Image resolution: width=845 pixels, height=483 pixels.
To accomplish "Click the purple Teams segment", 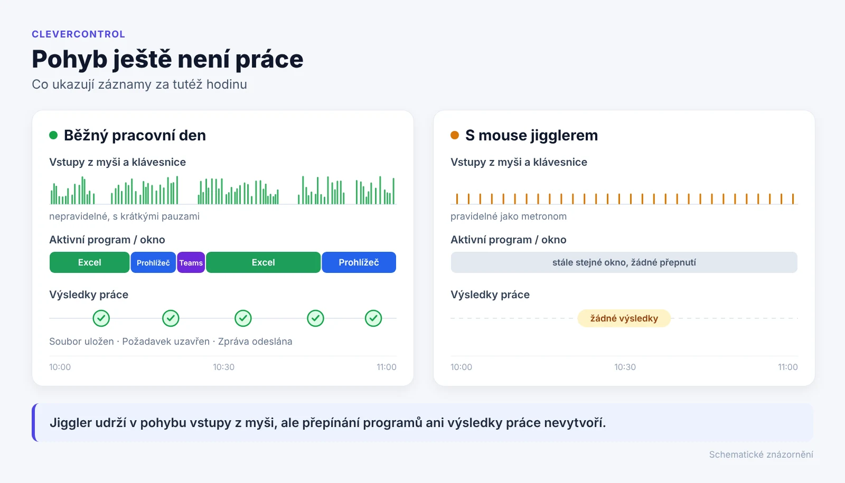I will pos(191,262).
